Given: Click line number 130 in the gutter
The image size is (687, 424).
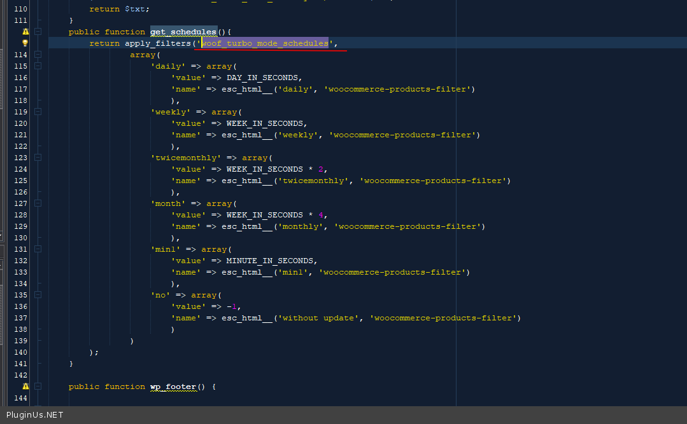Looking at the screenshot, I should click(x=20, y=238).
